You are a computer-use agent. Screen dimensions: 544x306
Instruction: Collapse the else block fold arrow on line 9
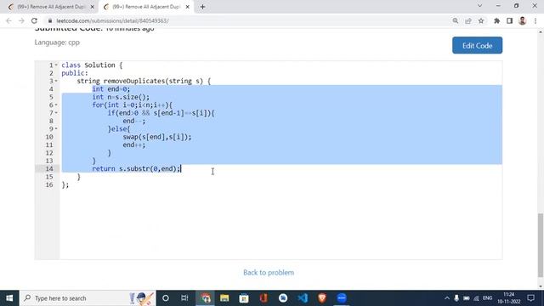(x=56, y=128)
